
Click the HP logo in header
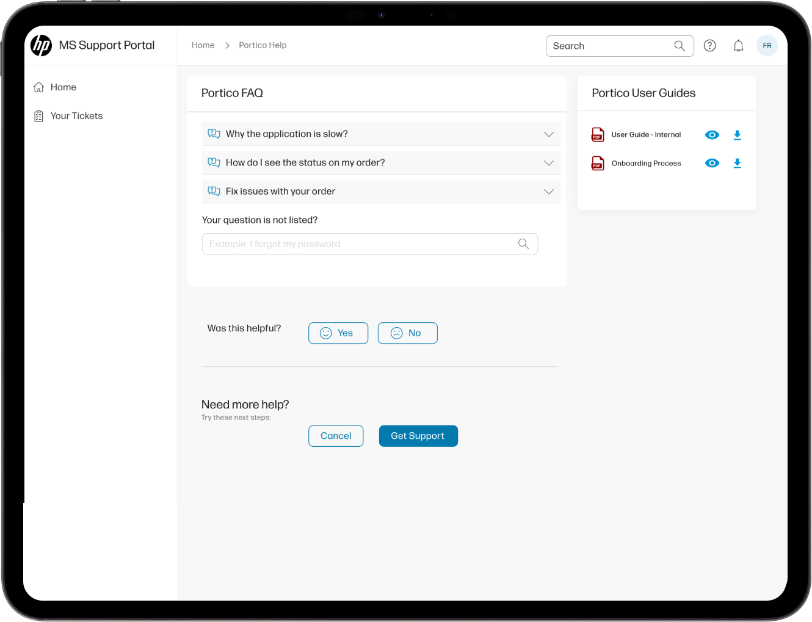[42, 45]
